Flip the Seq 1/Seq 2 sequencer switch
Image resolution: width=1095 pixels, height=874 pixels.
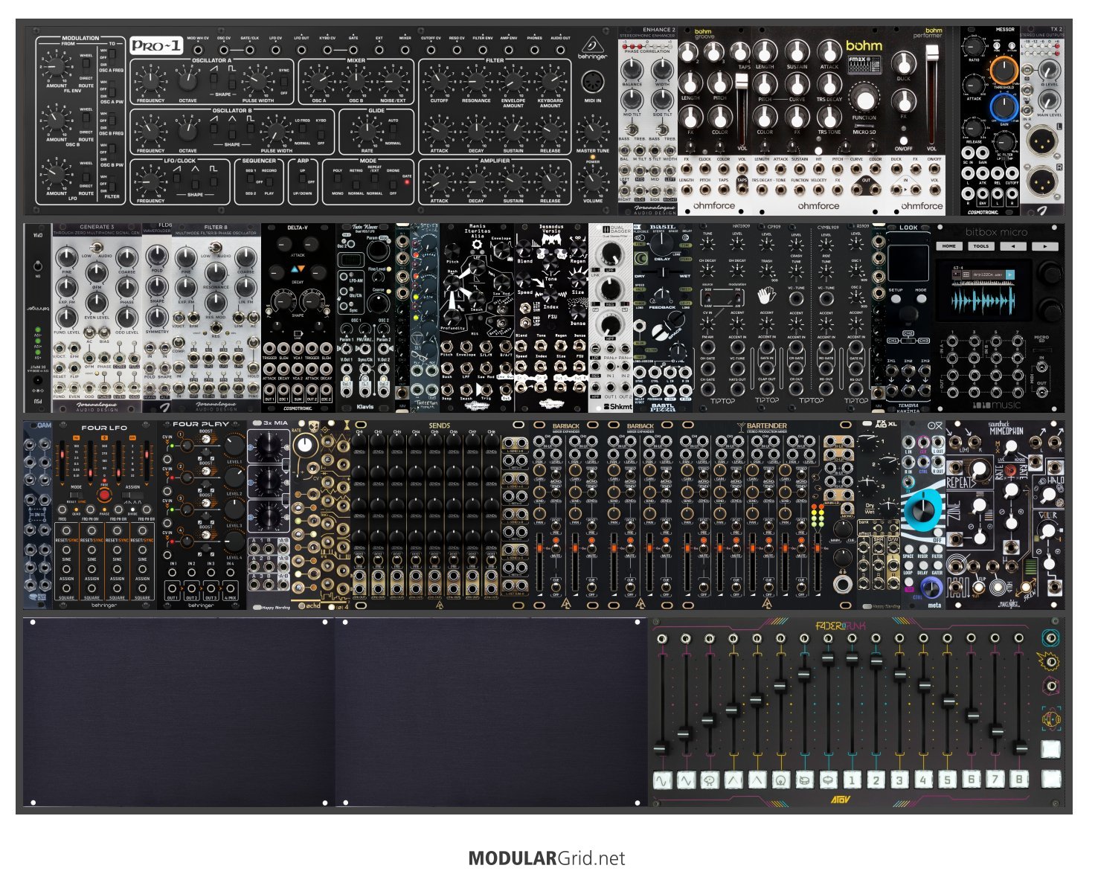[251, 181]
